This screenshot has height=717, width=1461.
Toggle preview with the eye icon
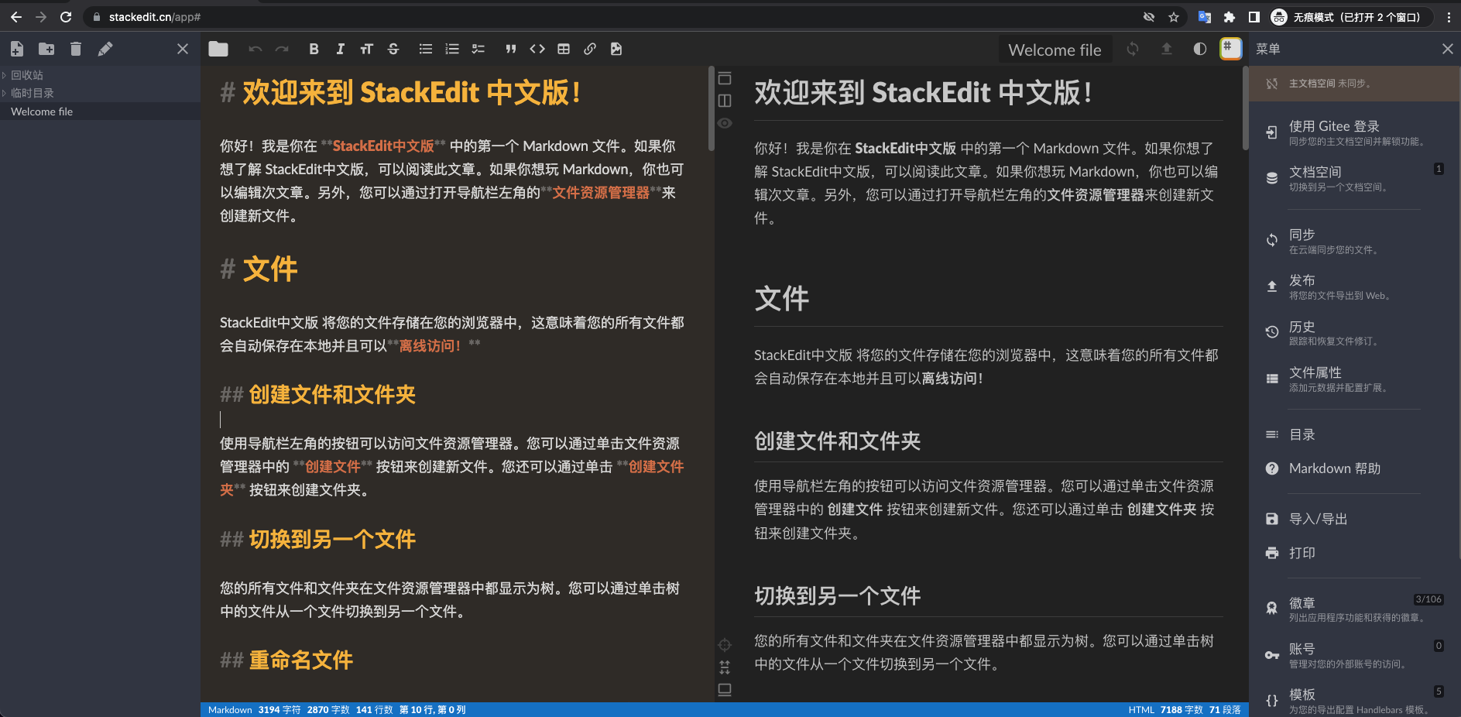coord(725,122)
